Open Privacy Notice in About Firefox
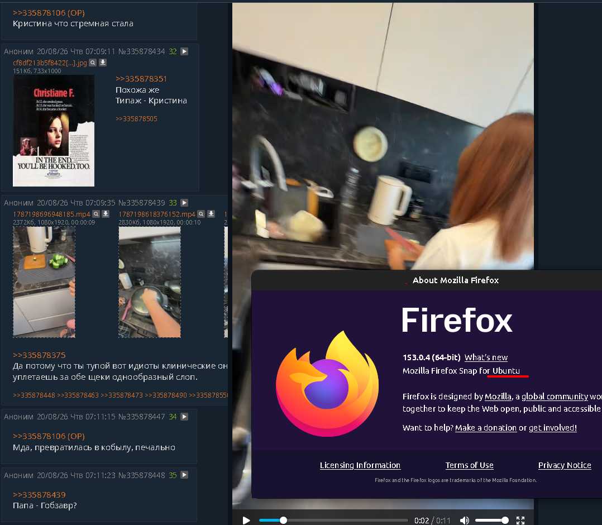 [565, 465]
